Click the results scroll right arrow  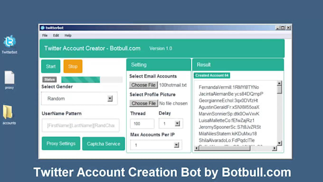(x=274, y=148)
